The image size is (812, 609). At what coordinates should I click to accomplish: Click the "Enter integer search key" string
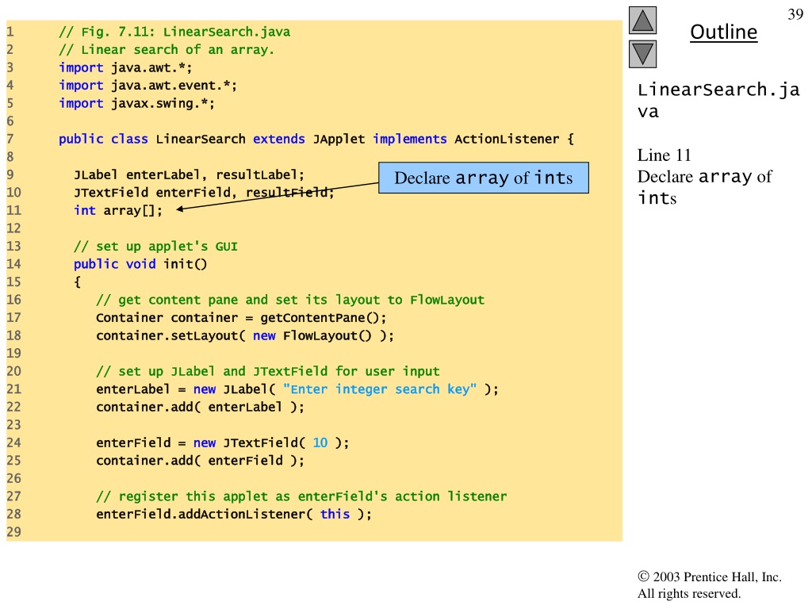pos(380,389)
